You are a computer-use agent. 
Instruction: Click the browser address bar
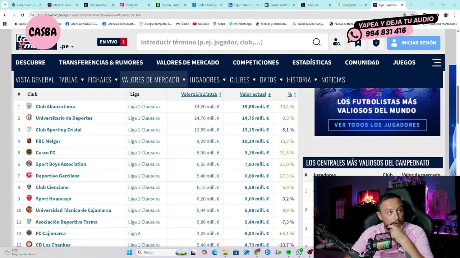(x=216, y=15)
